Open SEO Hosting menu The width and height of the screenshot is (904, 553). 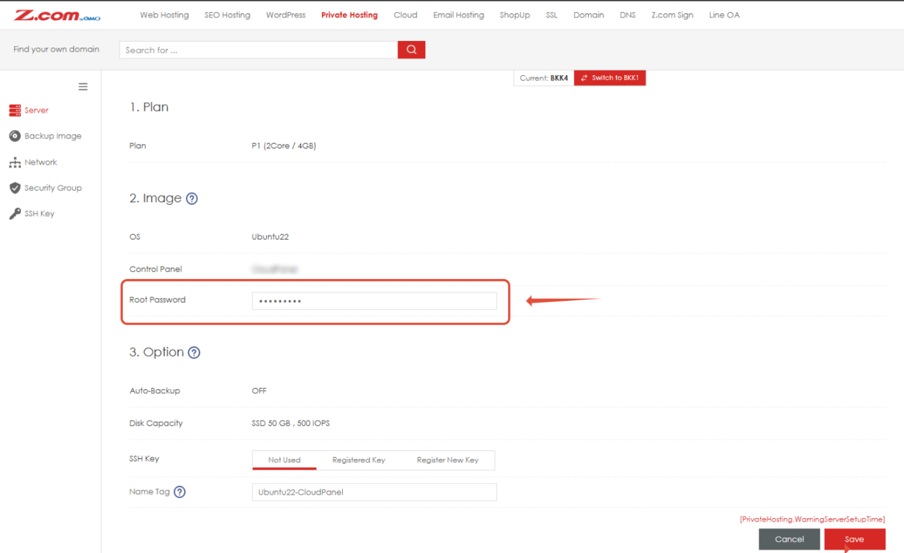(x=227, y=15)
